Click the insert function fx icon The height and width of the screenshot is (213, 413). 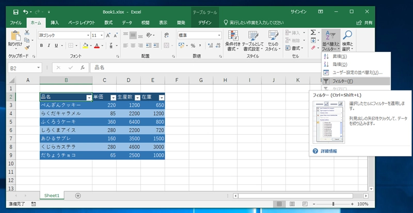tap(83, 68)
